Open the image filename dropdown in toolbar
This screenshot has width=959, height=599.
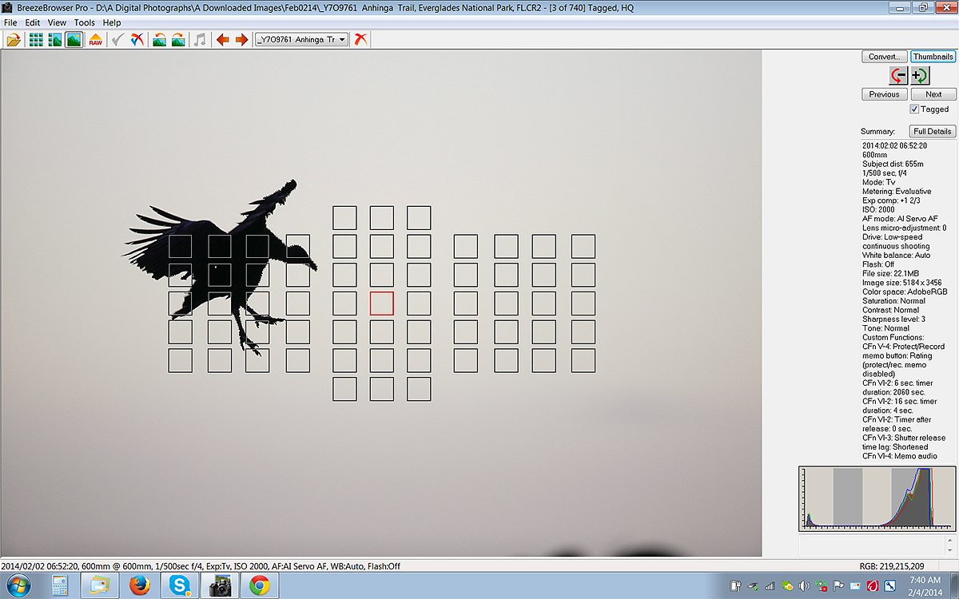point(301,39)
